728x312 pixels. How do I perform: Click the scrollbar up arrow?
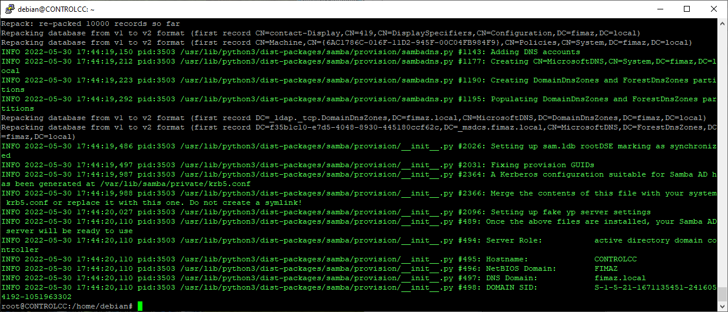click(722, 24)
